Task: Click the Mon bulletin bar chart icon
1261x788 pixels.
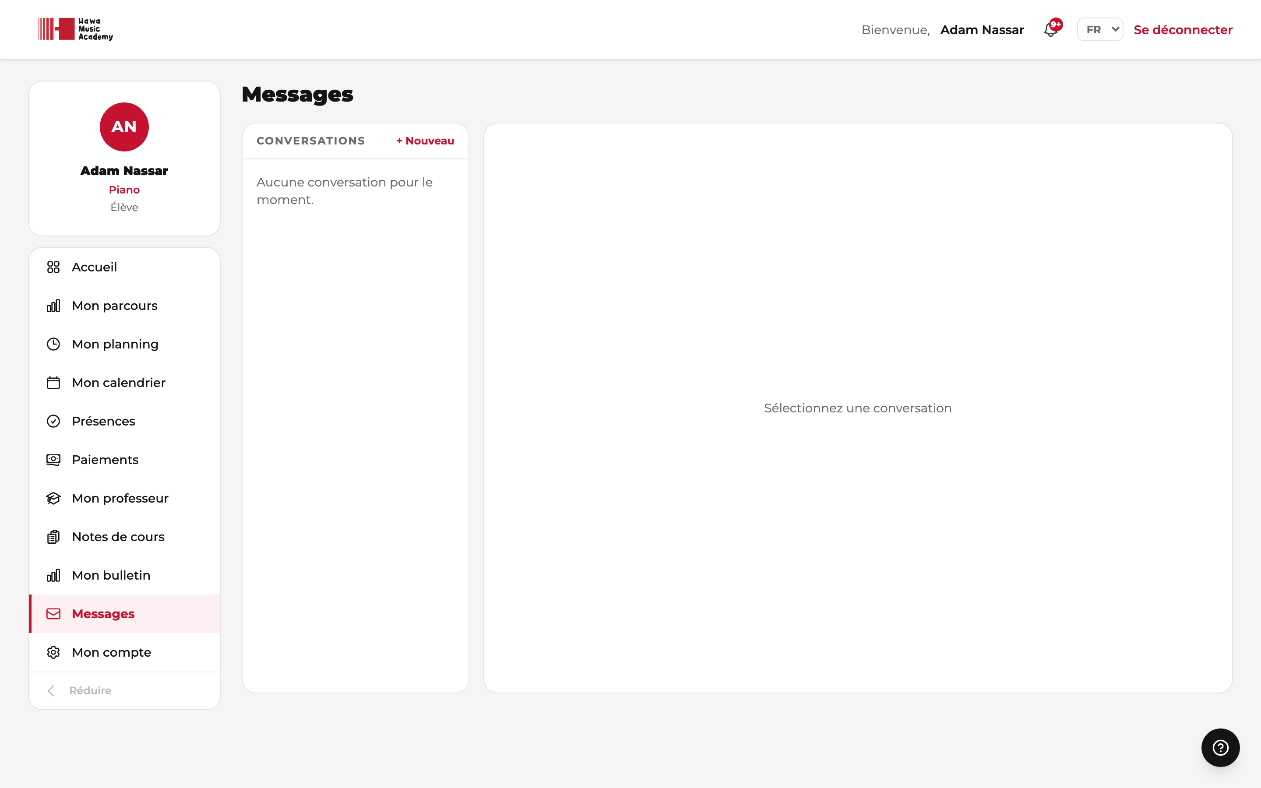Action: [x=53, y=575]
